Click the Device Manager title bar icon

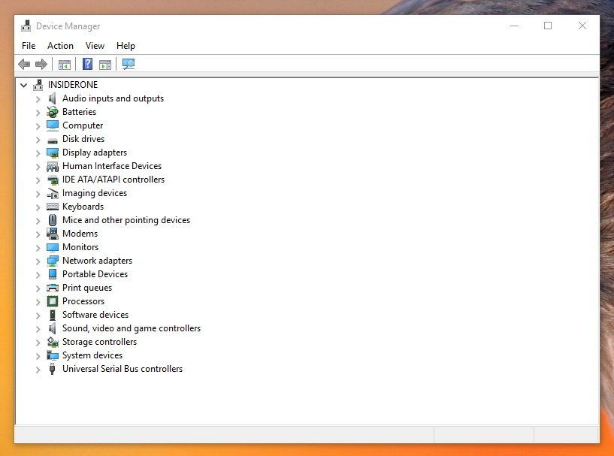tap(26, 25)
